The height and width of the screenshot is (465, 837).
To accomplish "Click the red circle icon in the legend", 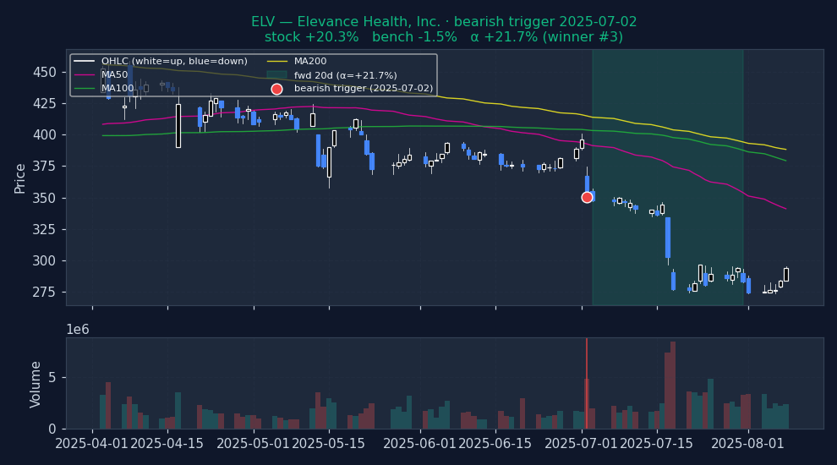I will point(276,89).
